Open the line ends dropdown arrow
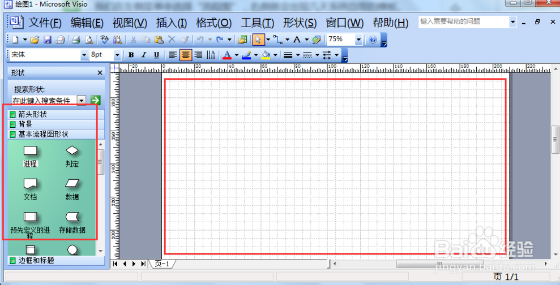The height and width of the screenshot is (285, 560). pyautogui.click(x=337, y=55)
